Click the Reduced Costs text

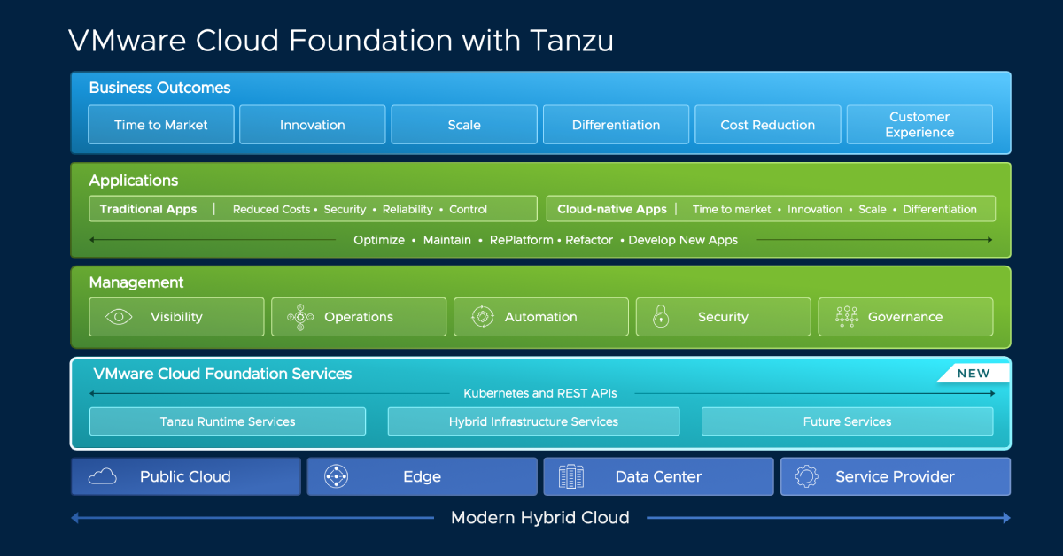point(271,210)
